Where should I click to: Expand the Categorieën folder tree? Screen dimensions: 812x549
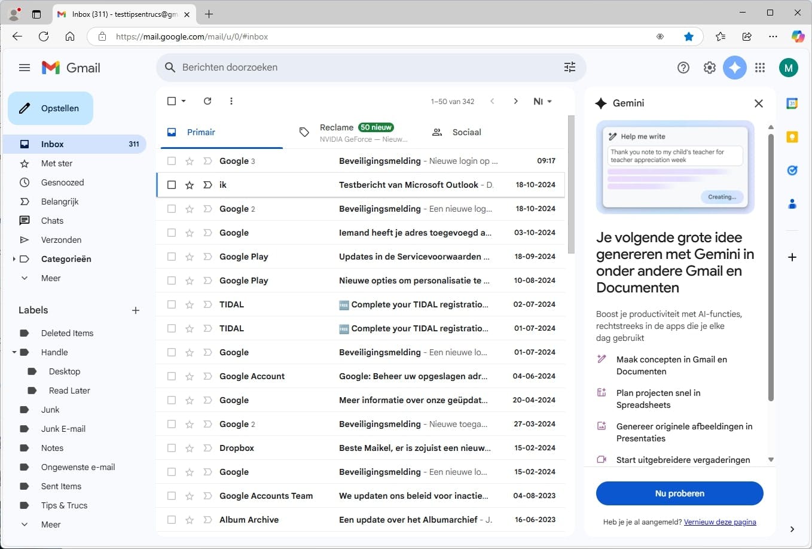[14, 259]
